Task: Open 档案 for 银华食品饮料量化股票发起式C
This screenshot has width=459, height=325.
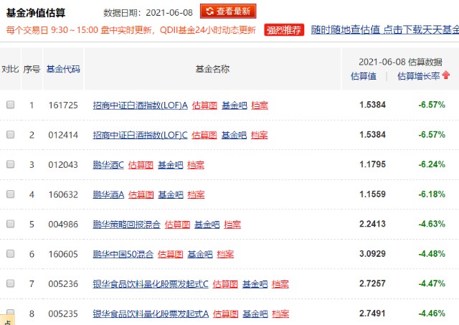Action: (x=280, y=284)
